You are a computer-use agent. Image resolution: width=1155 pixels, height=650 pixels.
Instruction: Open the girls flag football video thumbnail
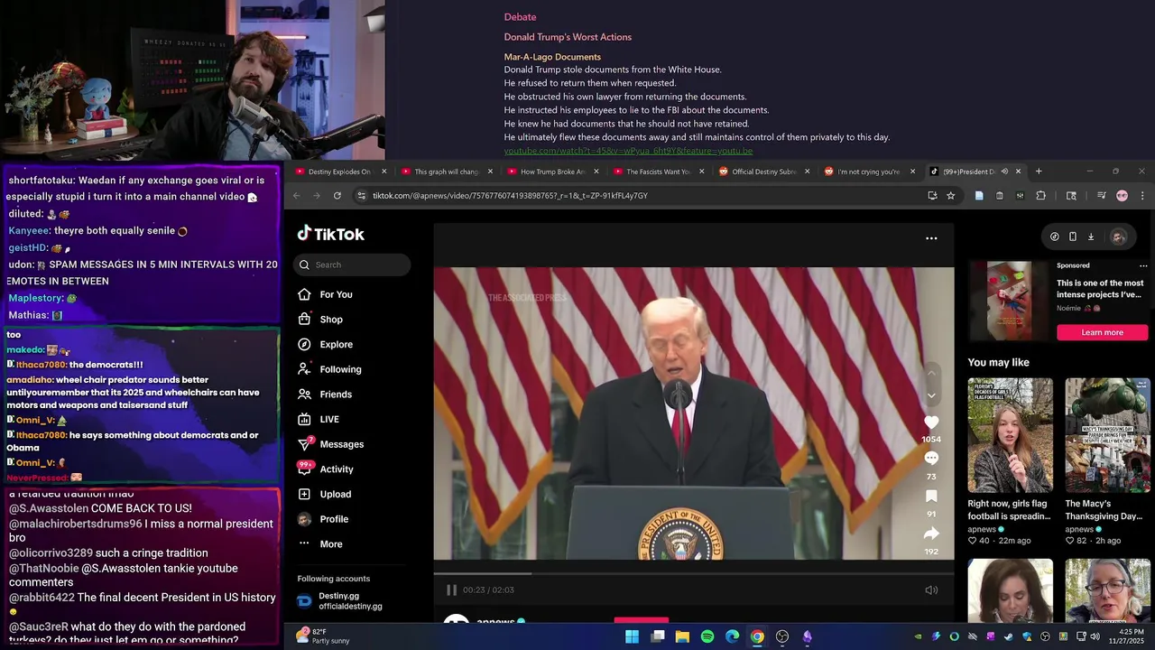point(1010,435)
